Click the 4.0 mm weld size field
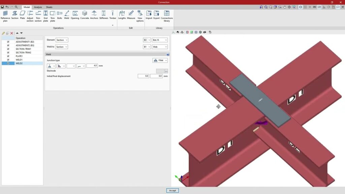 tap(92, 66)
